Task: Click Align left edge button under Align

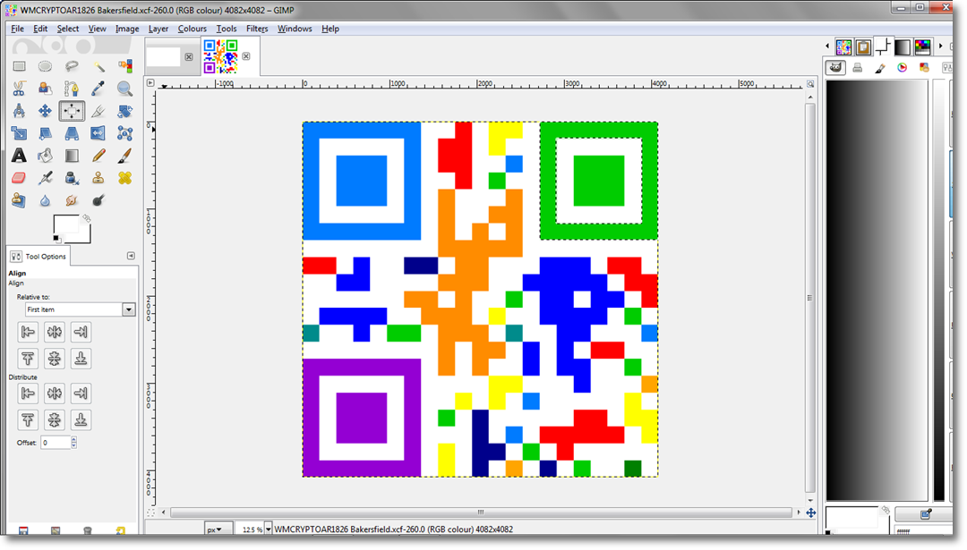Action: point(28,332)
